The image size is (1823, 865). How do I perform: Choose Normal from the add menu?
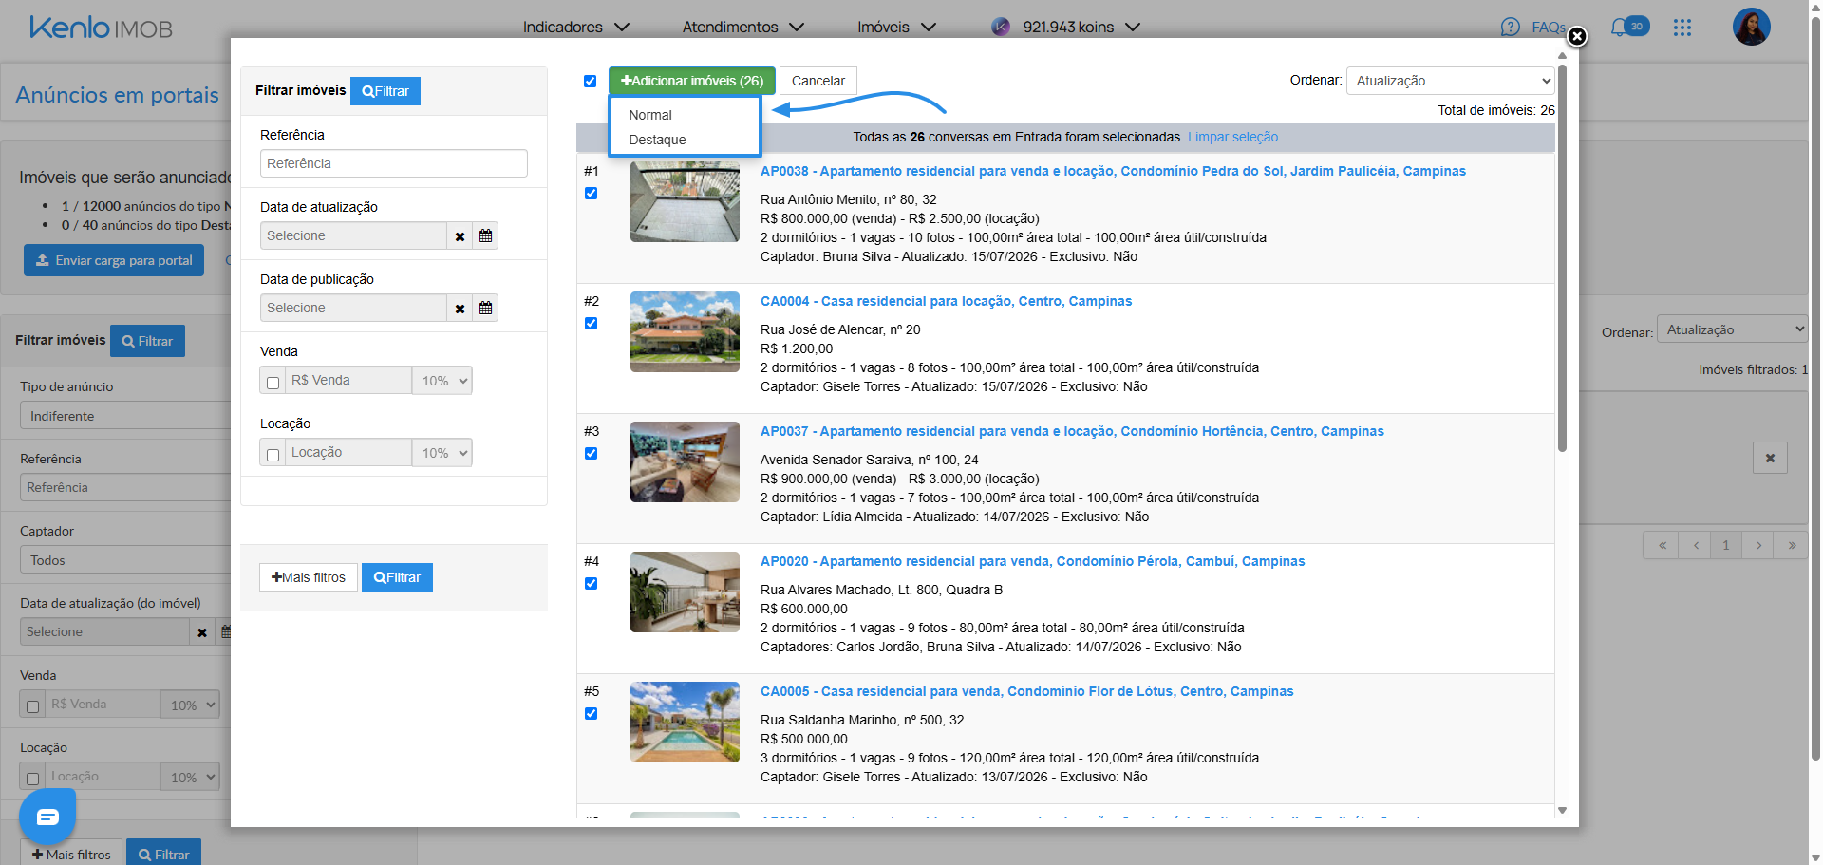click(650, 115)
